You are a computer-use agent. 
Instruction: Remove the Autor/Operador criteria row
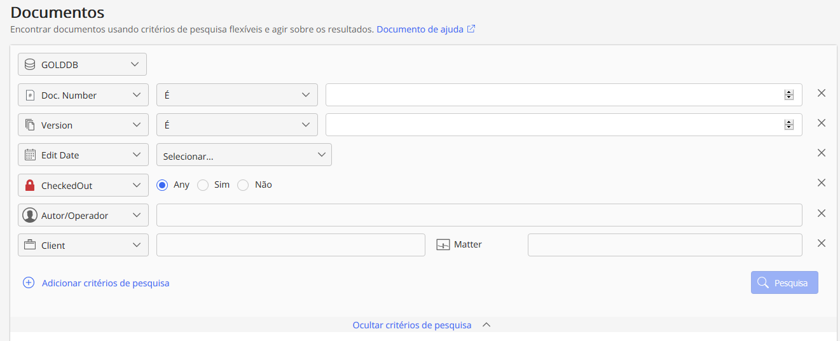821,213
